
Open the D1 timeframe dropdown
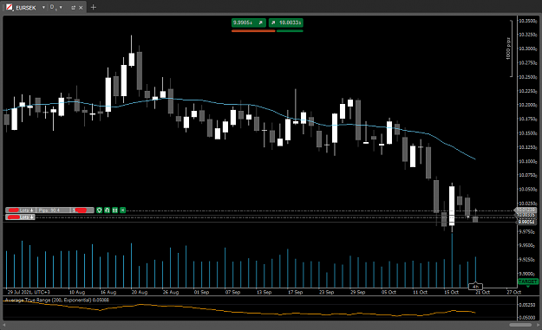(61, 7)
